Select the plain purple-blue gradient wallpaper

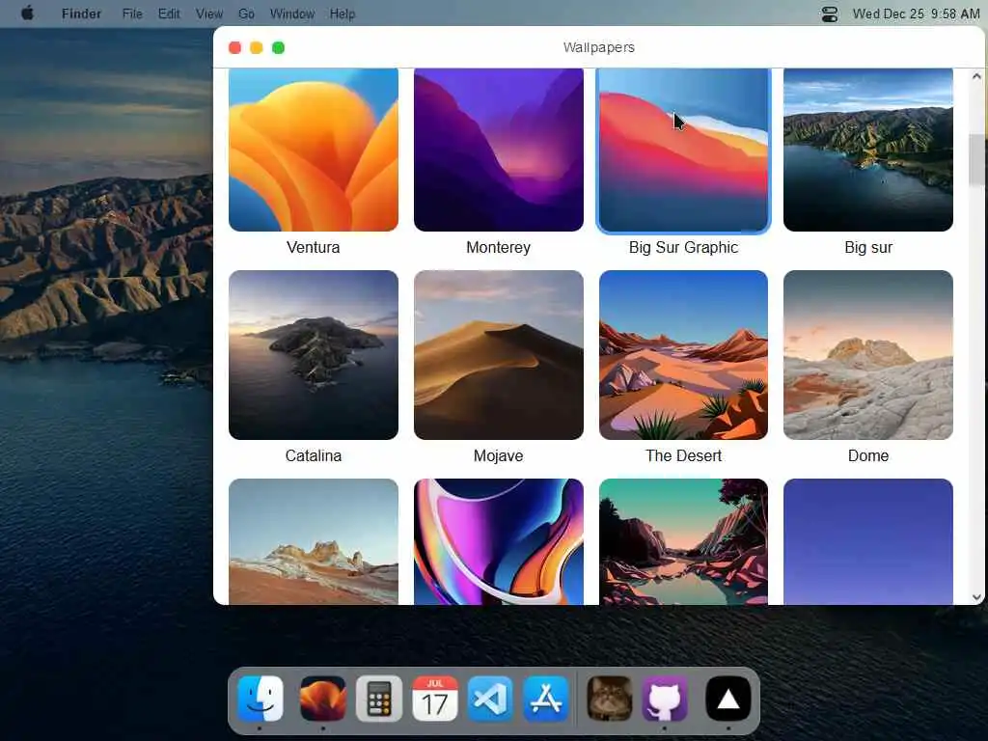tap(868, 541)
